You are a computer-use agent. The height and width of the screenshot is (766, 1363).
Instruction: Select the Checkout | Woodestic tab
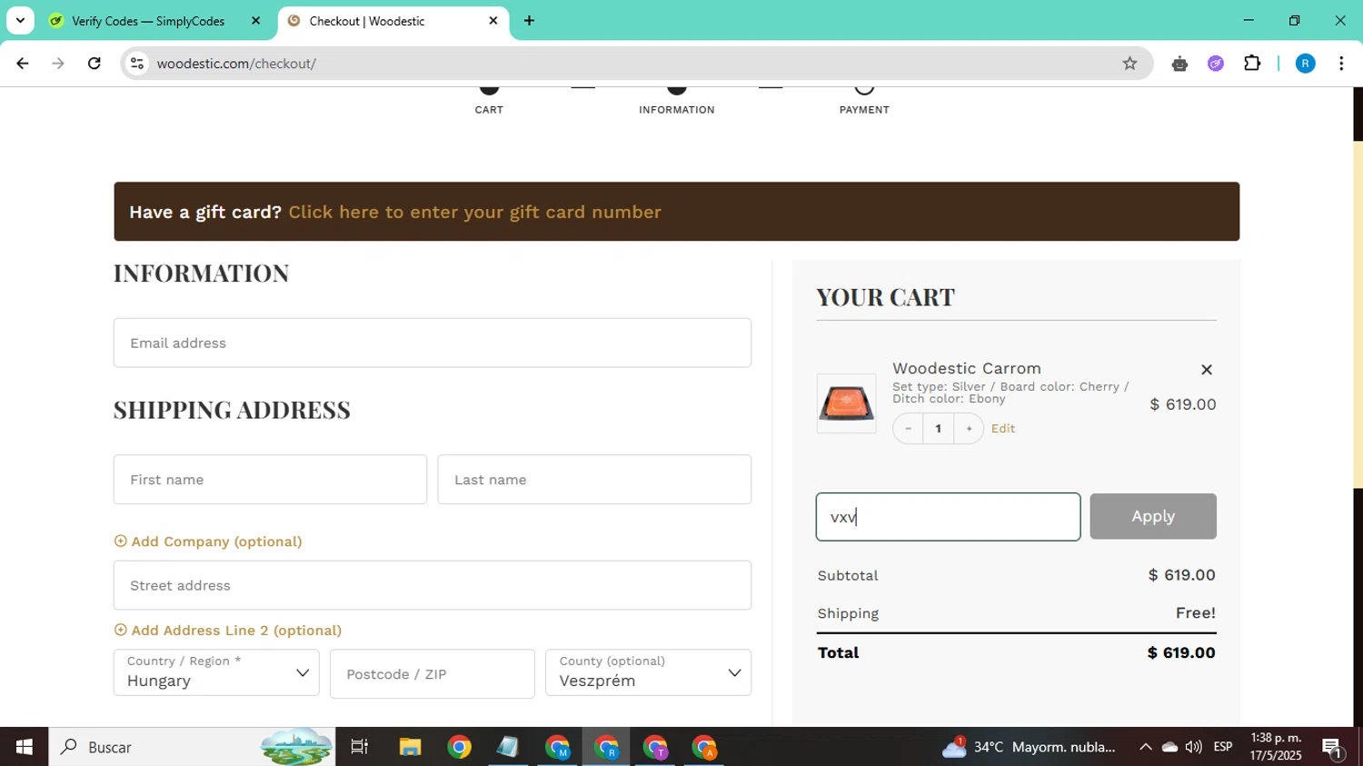tap(366, 21)
